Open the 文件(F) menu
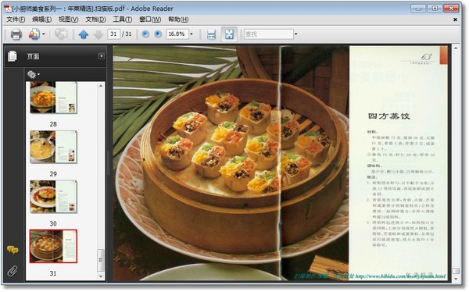This screenshot has height=292, width=469. (x=16, y=20)
